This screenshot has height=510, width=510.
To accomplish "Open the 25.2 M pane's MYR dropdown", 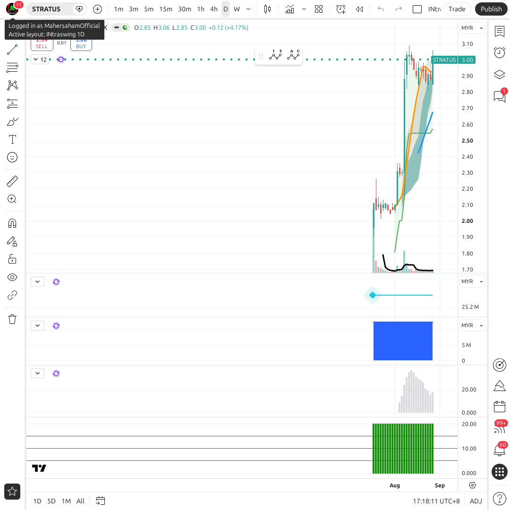I will 472,281.
